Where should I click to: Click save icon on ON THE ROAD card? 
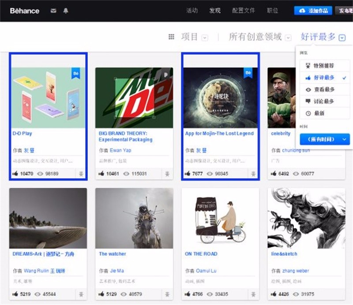[x=253, y=294]
